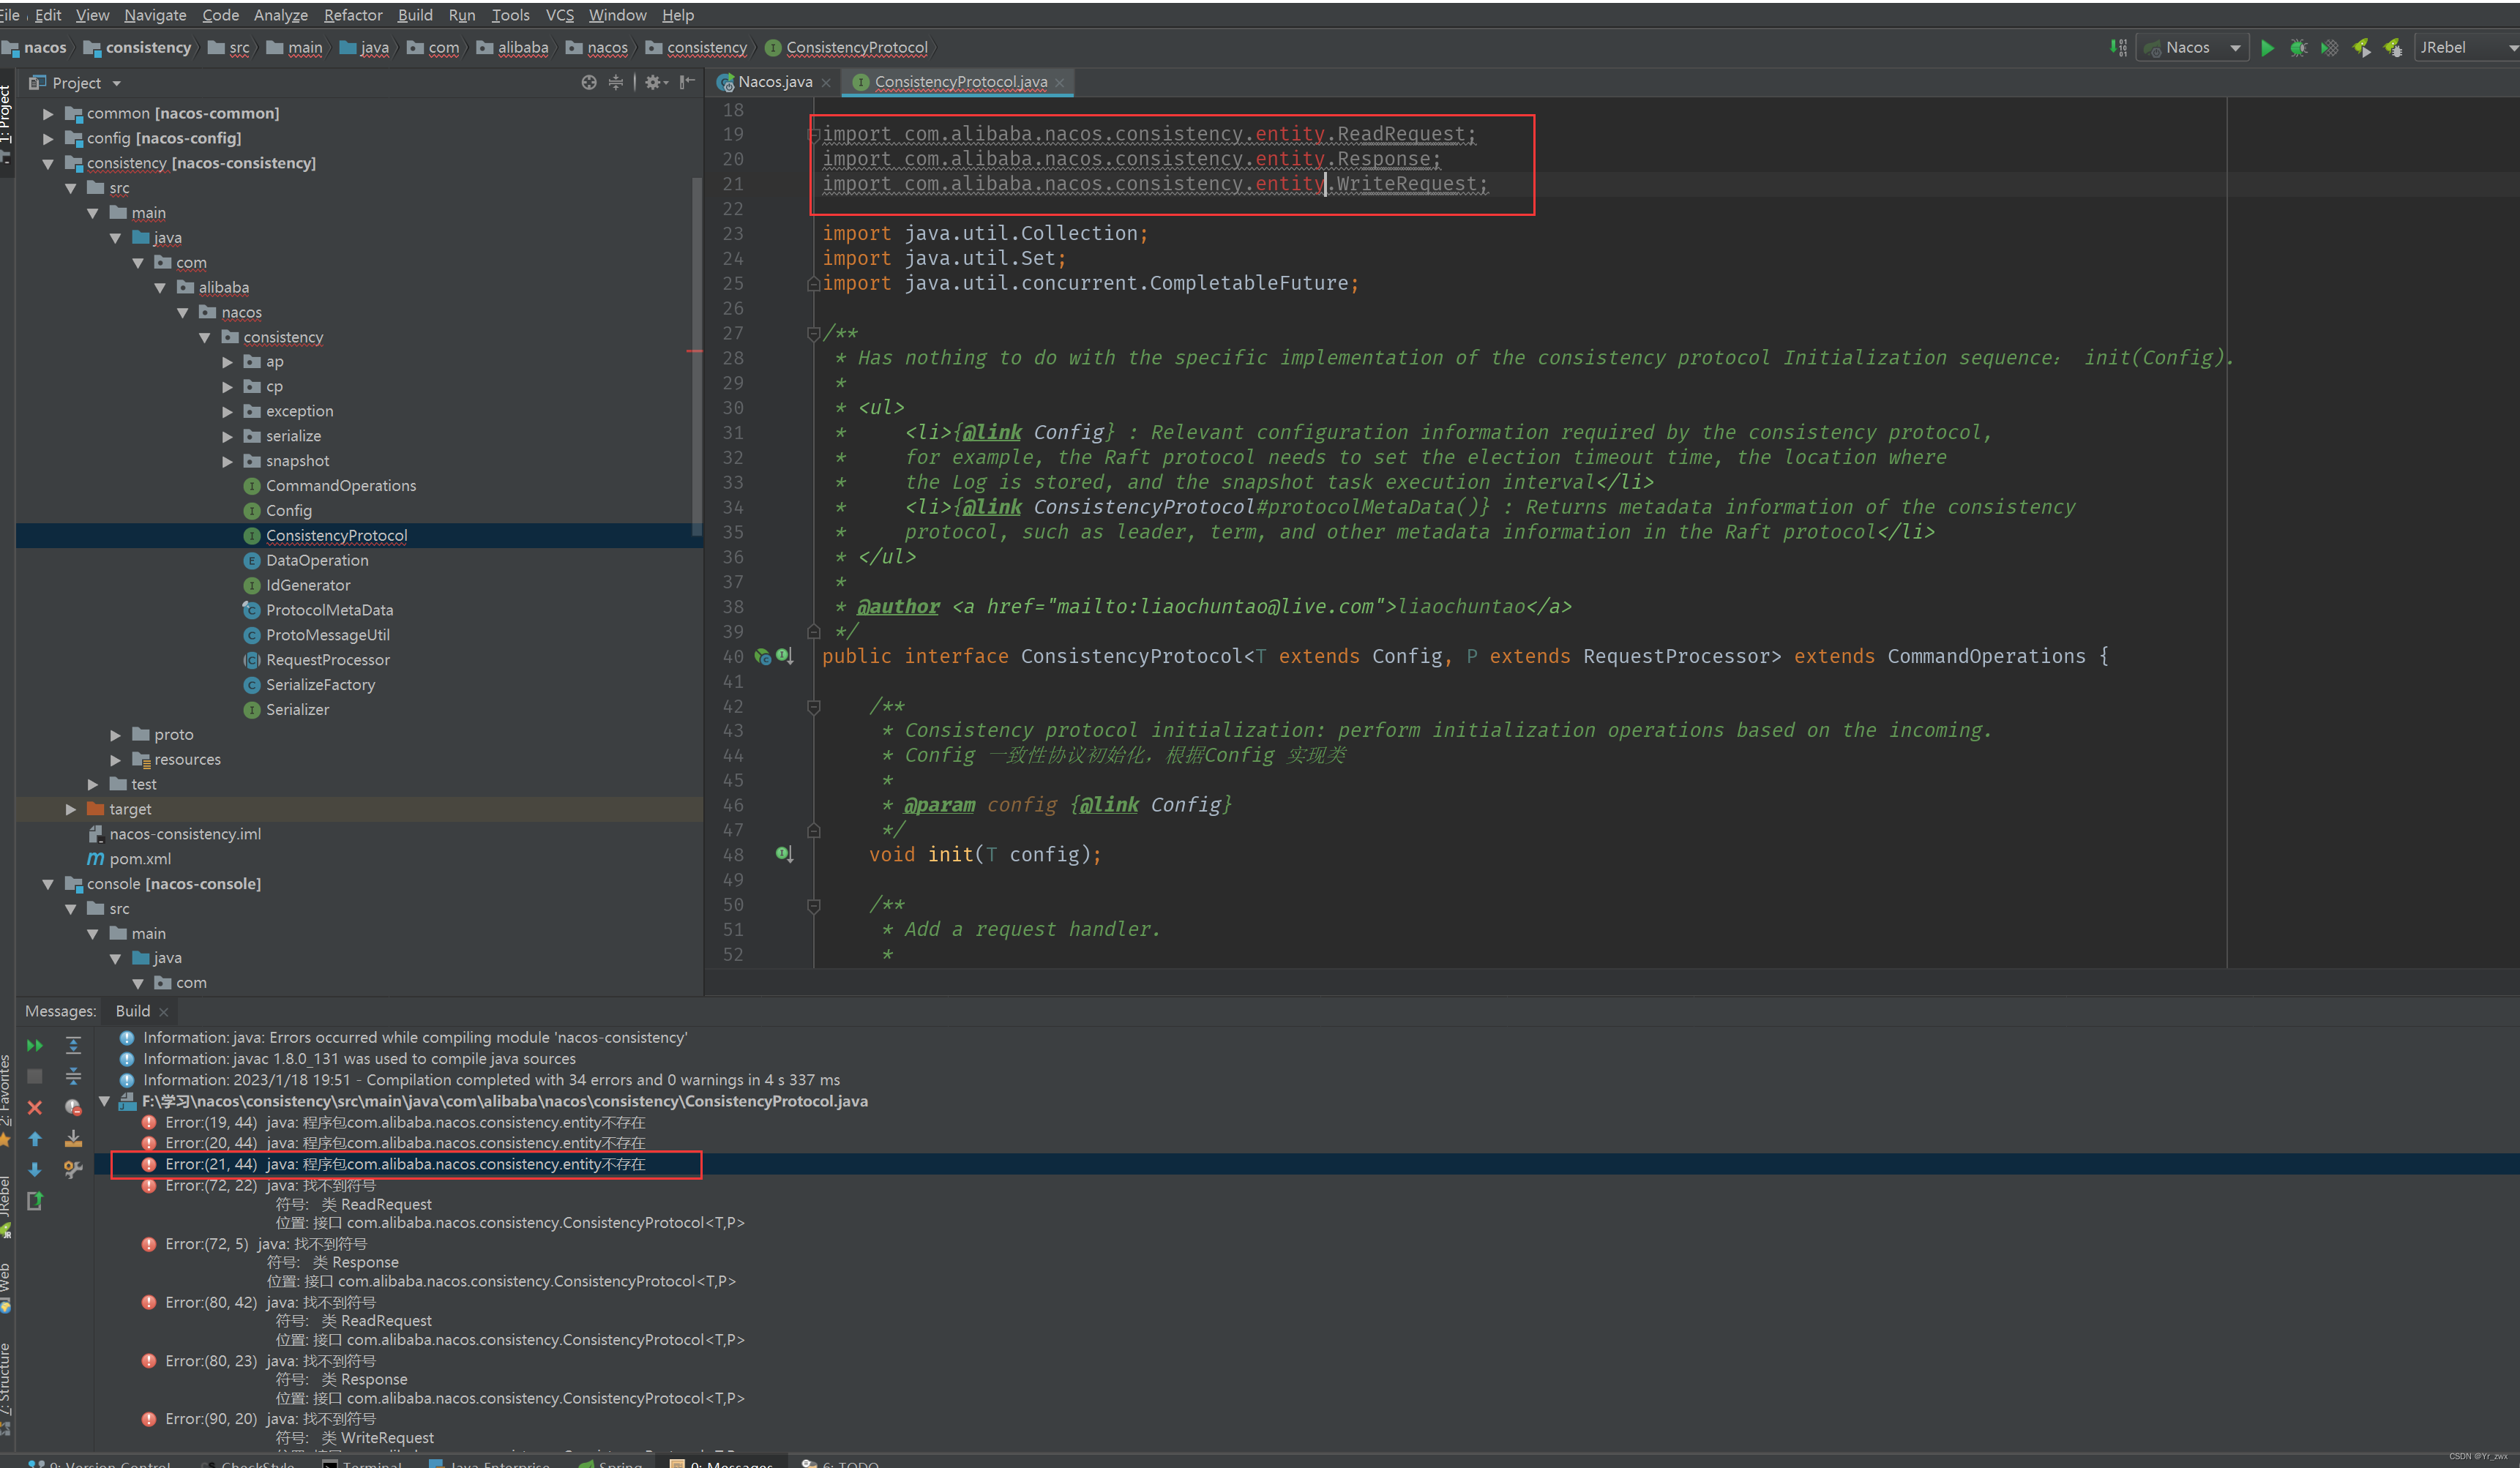Select the Nacos.java tab

click(x=769, y=82)
